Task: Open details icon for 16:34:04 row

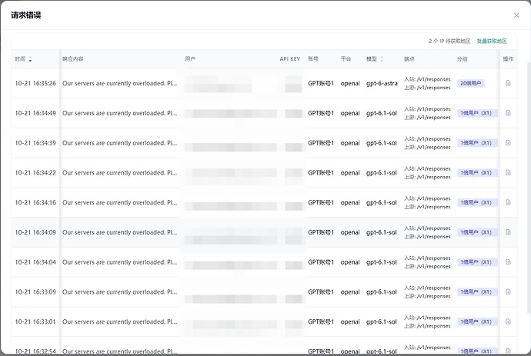Action: coord(508,262)
